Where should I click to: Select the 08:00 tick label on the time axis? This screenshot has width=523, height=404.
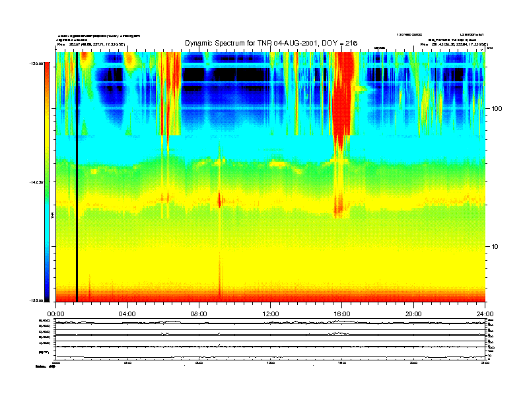(199, 314)
